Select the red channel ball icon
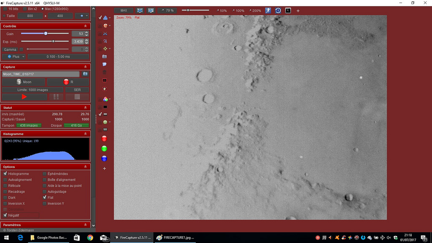The image size is (432, 243). coord(105,138)
